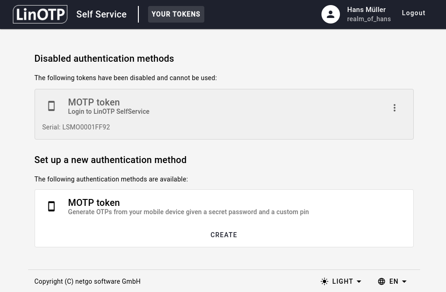Expand the EN language dropdown arrow

coord(404,281)
